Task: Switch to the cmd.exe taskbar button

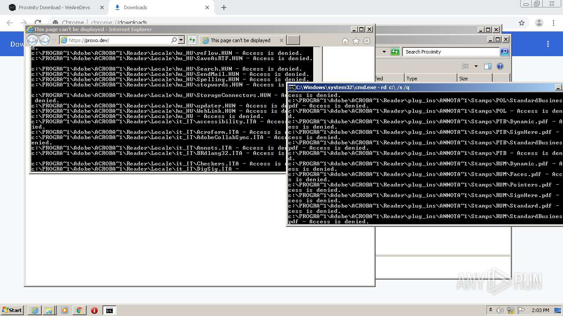Action: [109, 310]
